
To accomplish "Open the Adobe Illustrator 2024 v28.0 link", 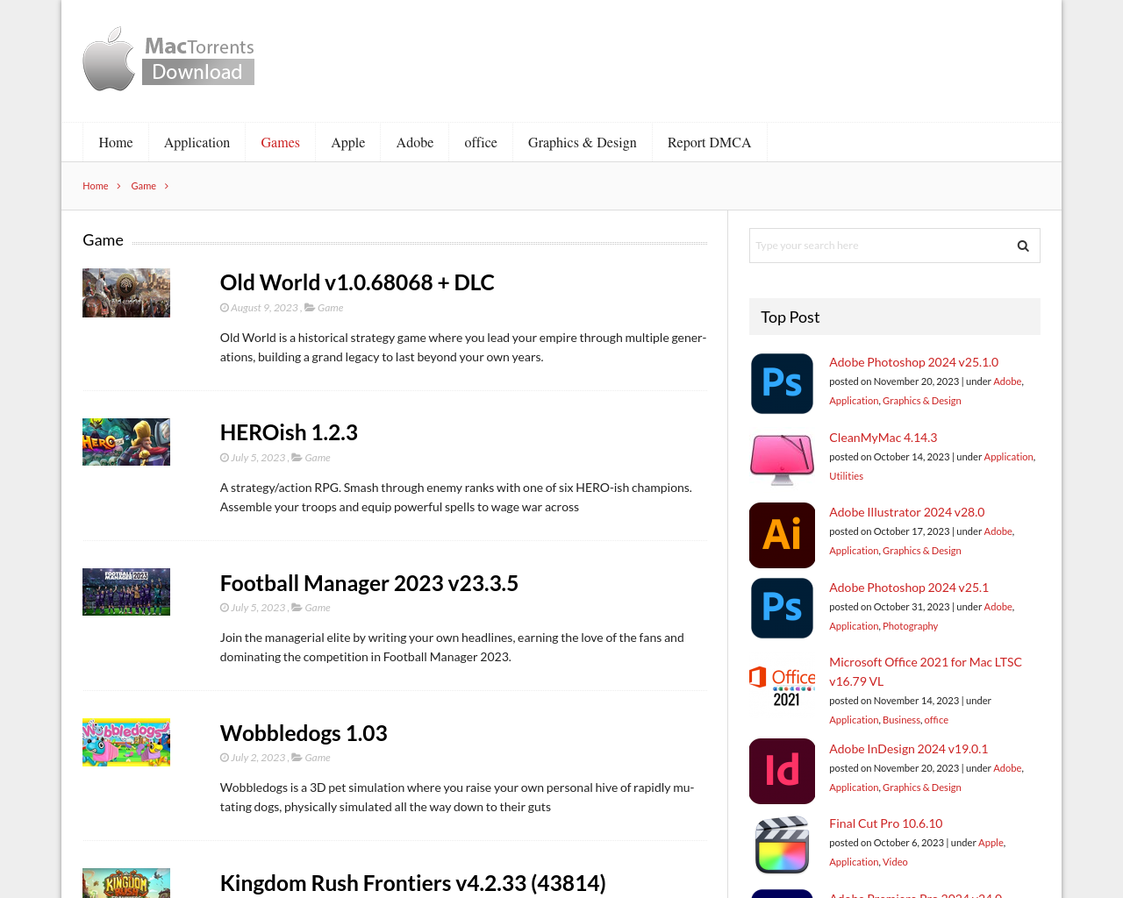I will click(x=906, y=512).
